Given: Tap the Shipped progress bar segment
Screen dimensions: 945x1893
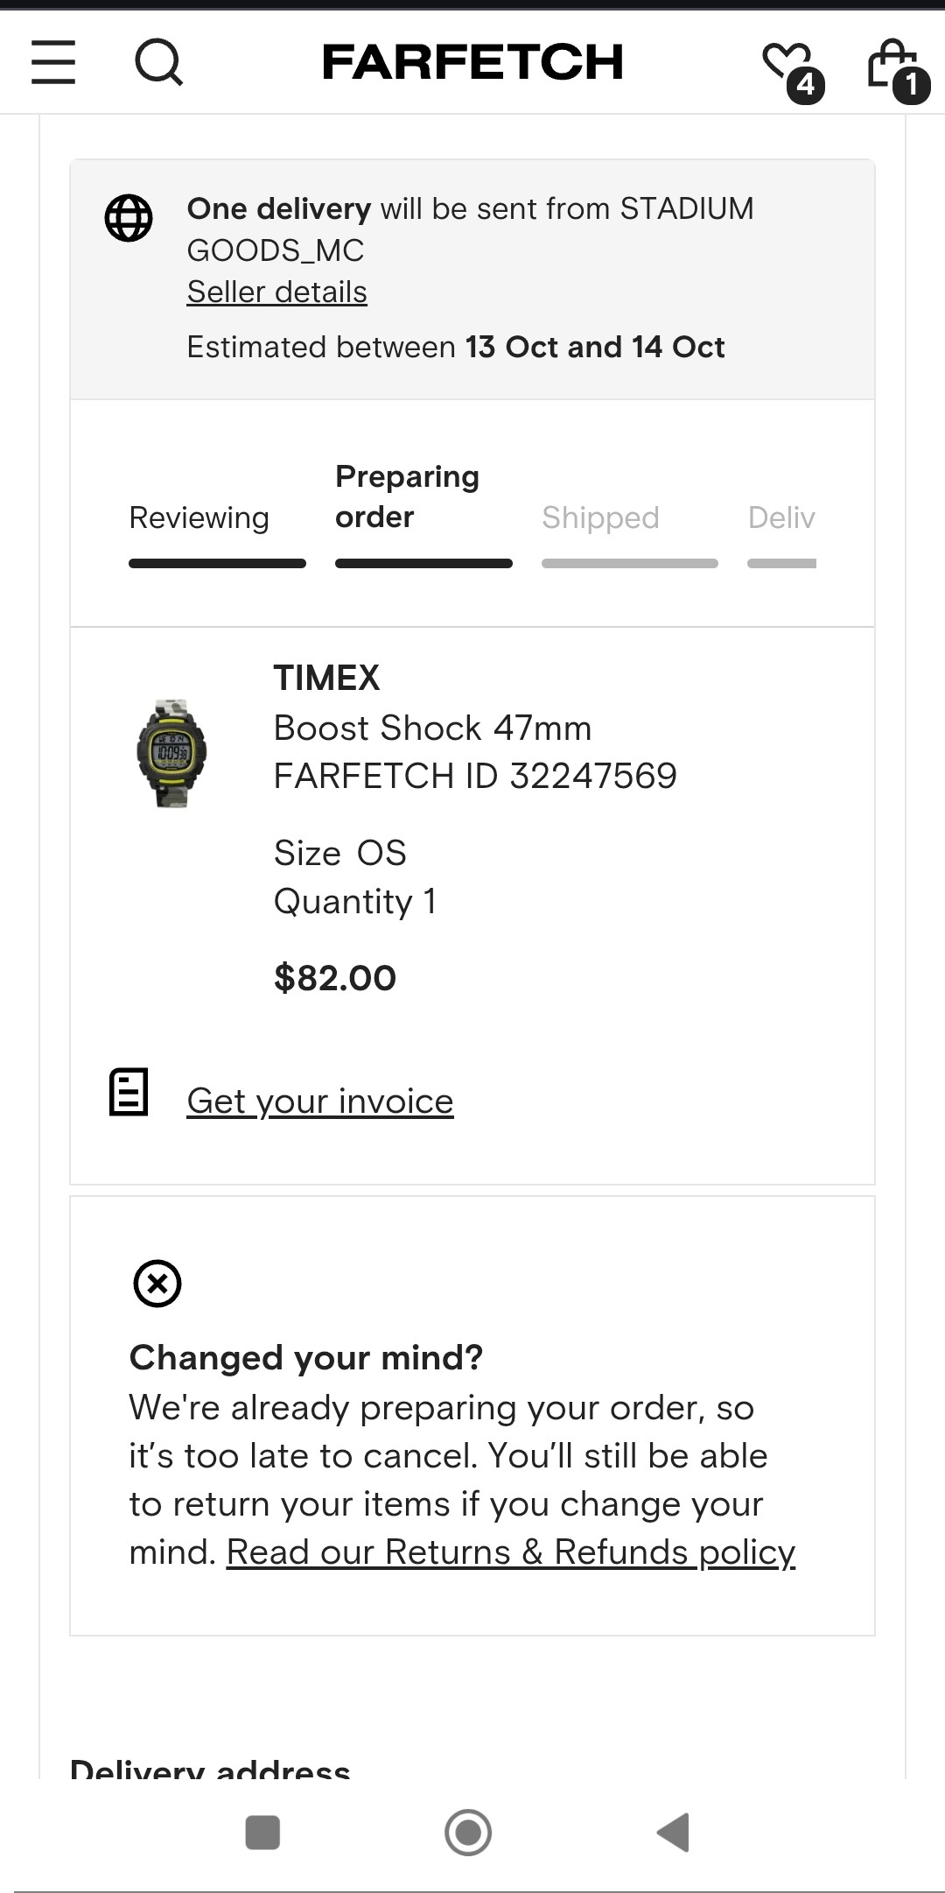Looking at the screenshot, I should [630, 564].
